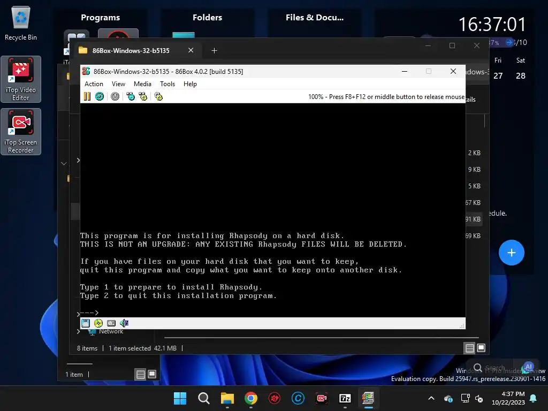
Task: Switch front Explorer to details view
Action: coord(470,348)
